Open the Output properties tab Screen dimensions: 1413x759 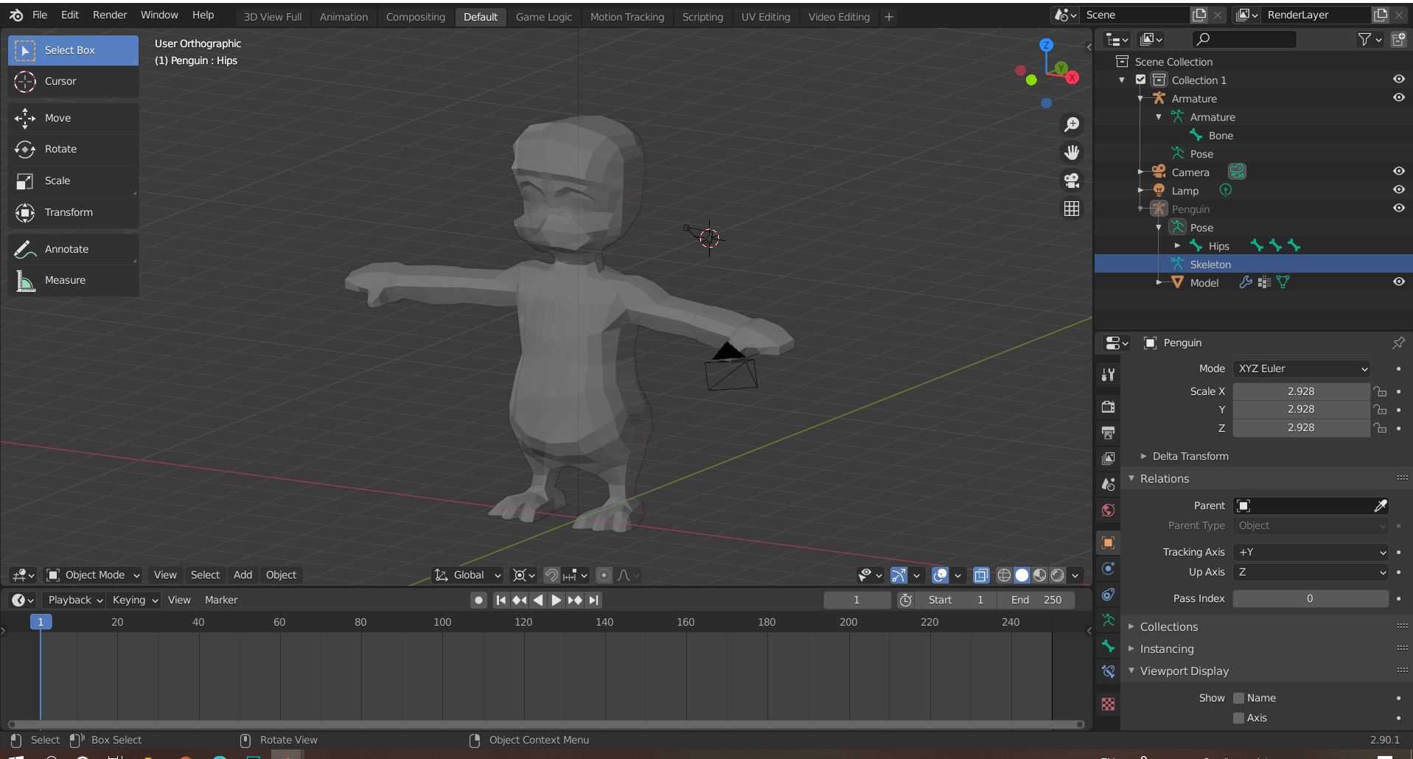click(1108, 433)
